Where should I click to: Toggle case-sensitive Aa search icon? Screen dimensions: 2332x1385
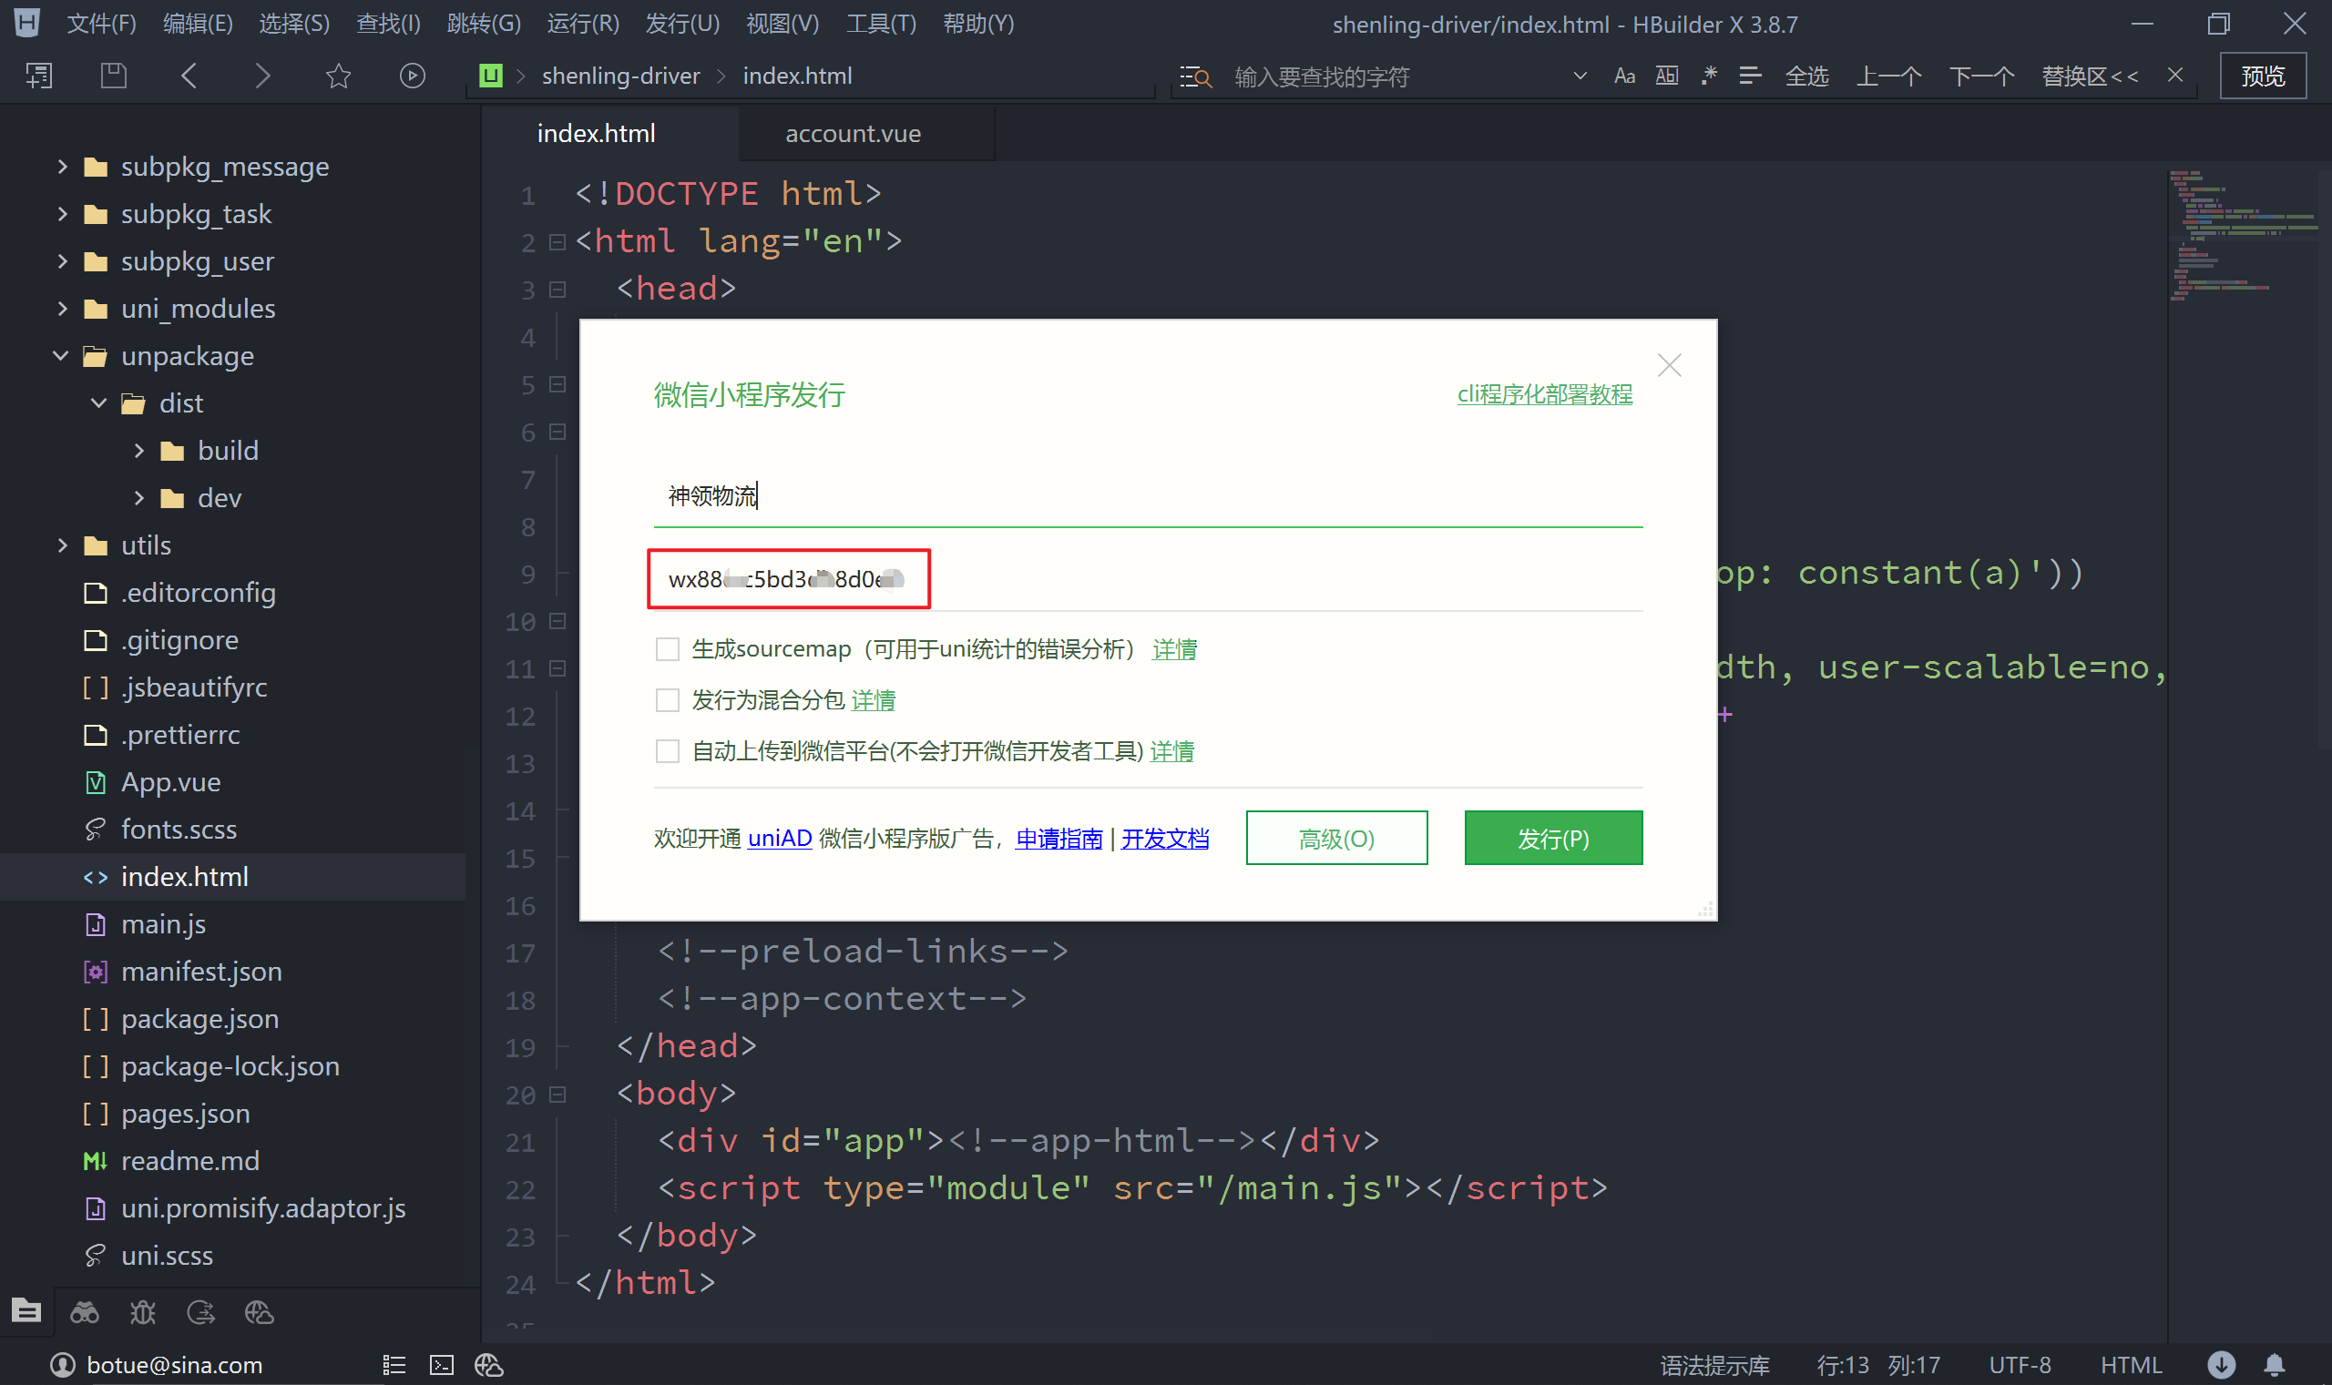click(1623, 76)
